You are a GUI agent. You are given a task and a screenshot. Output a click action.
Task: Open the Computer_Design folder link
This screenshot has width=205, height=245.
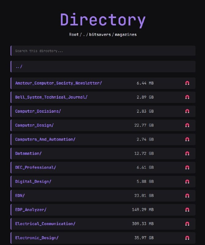[34, 125]
